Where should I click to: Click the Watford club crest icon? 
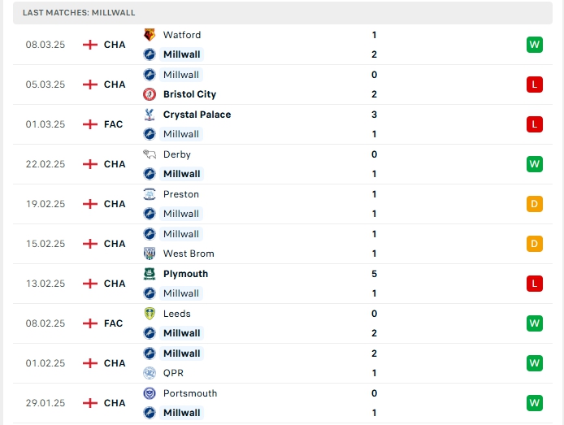click(150, 35)
